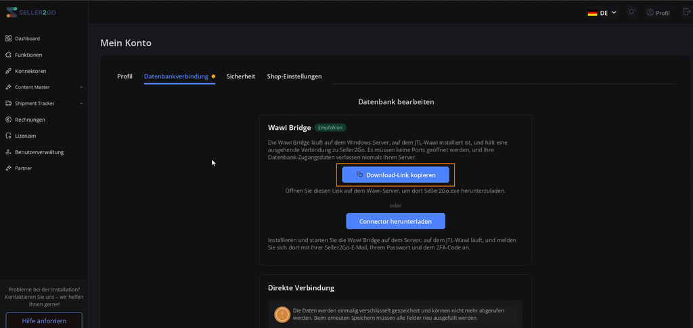Click the orange warning info icon

(282, 314)
